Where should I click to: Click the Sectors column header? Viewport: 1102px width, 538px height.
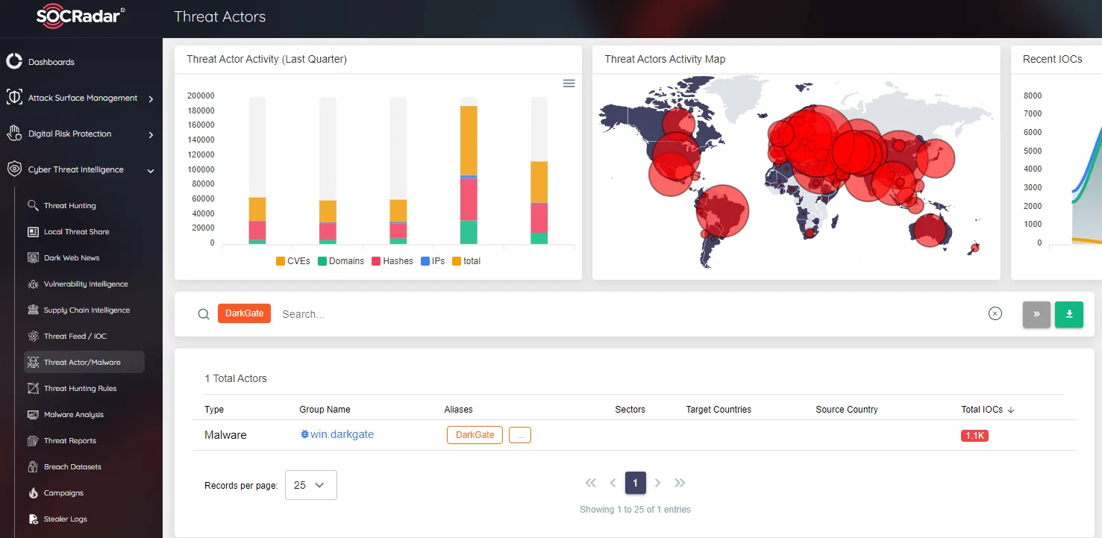coord(630,410)
